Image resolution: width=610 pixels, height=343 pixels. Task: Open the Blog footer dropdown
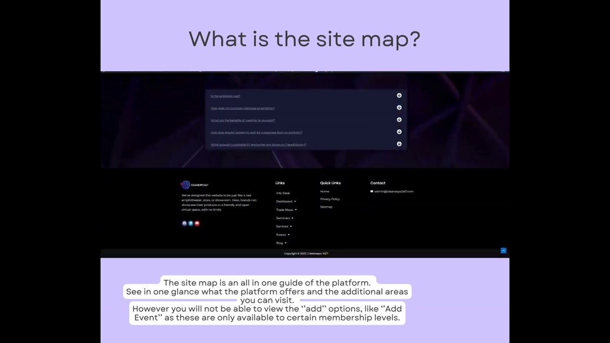click(x=282, y=243)
